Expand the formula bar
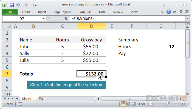The width and height of the screenshot is (192, 109). coord(187,19)
